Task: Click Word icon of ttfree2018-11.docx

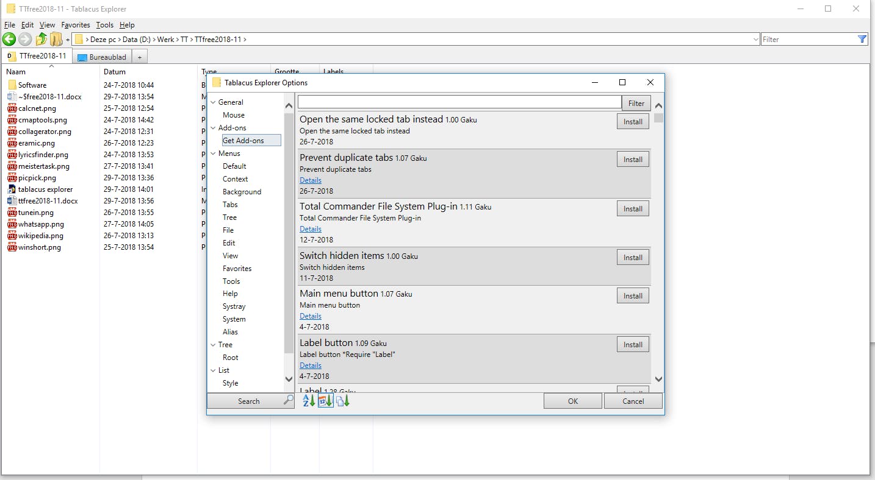Action: click(x=12, y=201)
